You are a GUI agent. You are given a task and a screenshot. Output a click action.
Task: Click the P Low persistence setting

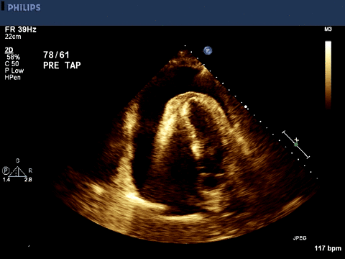point(14,71)
